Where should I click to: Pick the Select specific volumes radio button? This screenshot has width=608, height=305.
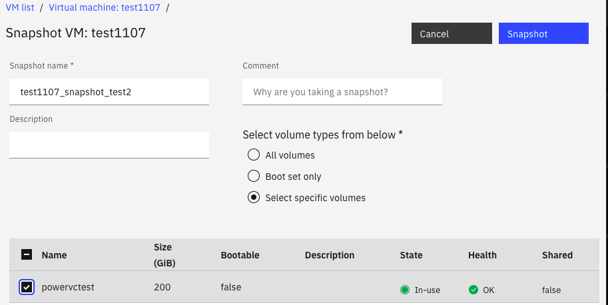[253, 198]
